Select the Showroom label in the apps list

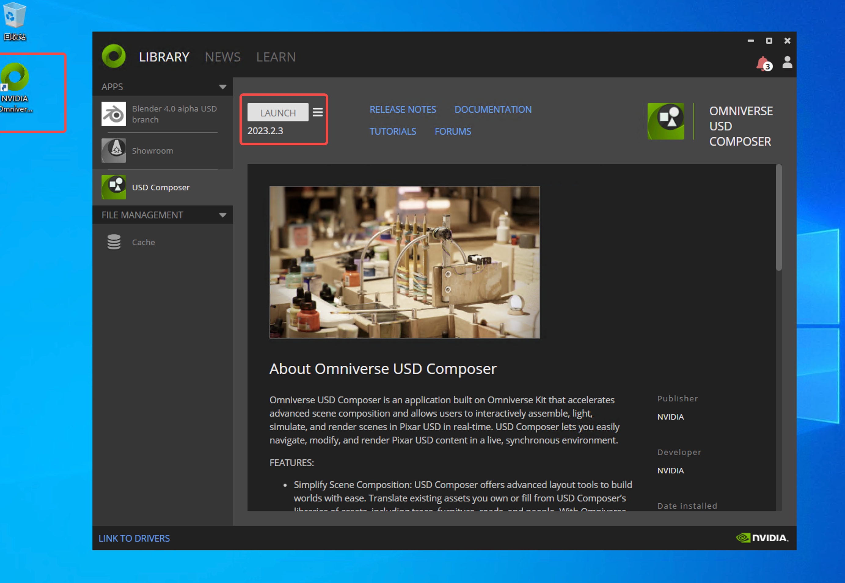click(x=152, y=150)
